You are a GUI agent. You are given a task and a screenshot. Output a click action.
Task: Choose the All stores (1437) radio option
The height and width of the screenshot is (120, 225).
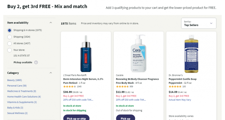pos(10,43)
